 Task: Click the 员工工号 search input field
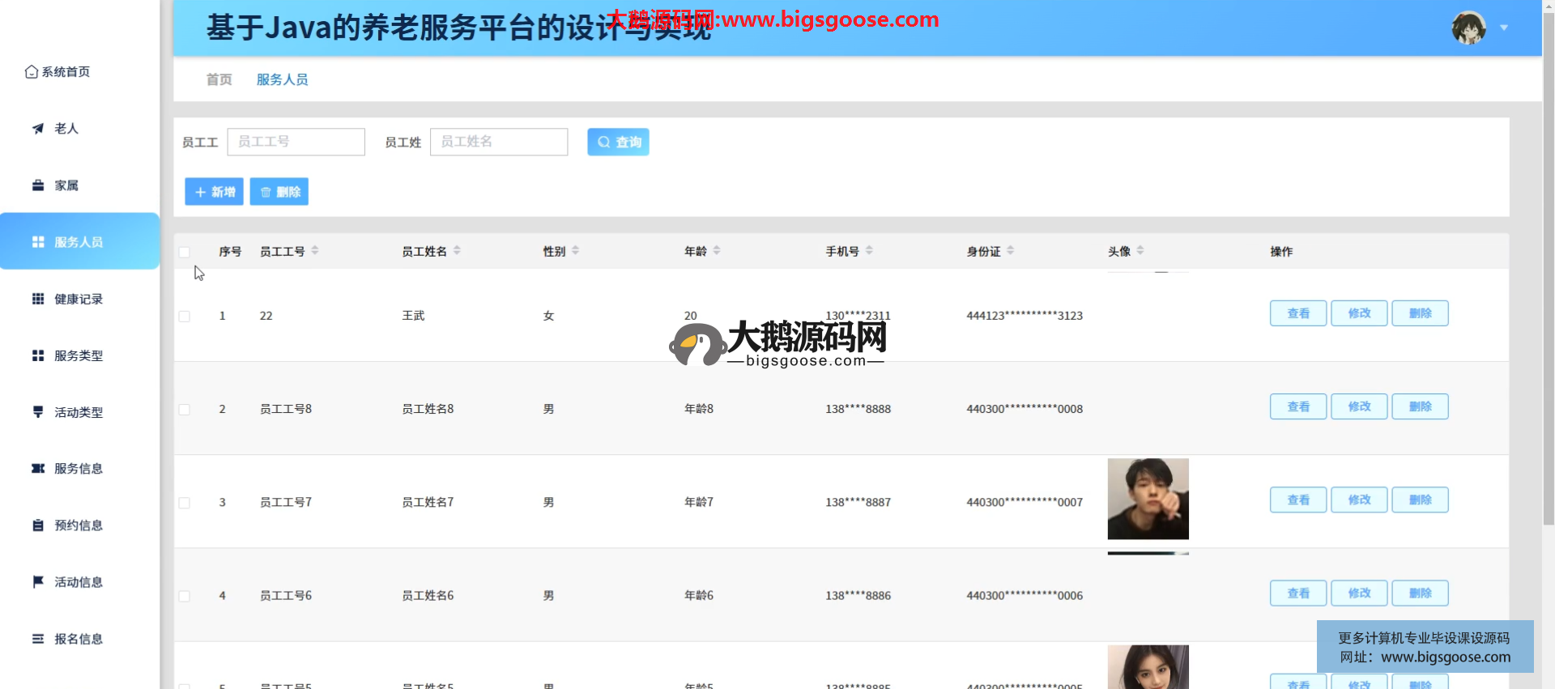(296, 142)
